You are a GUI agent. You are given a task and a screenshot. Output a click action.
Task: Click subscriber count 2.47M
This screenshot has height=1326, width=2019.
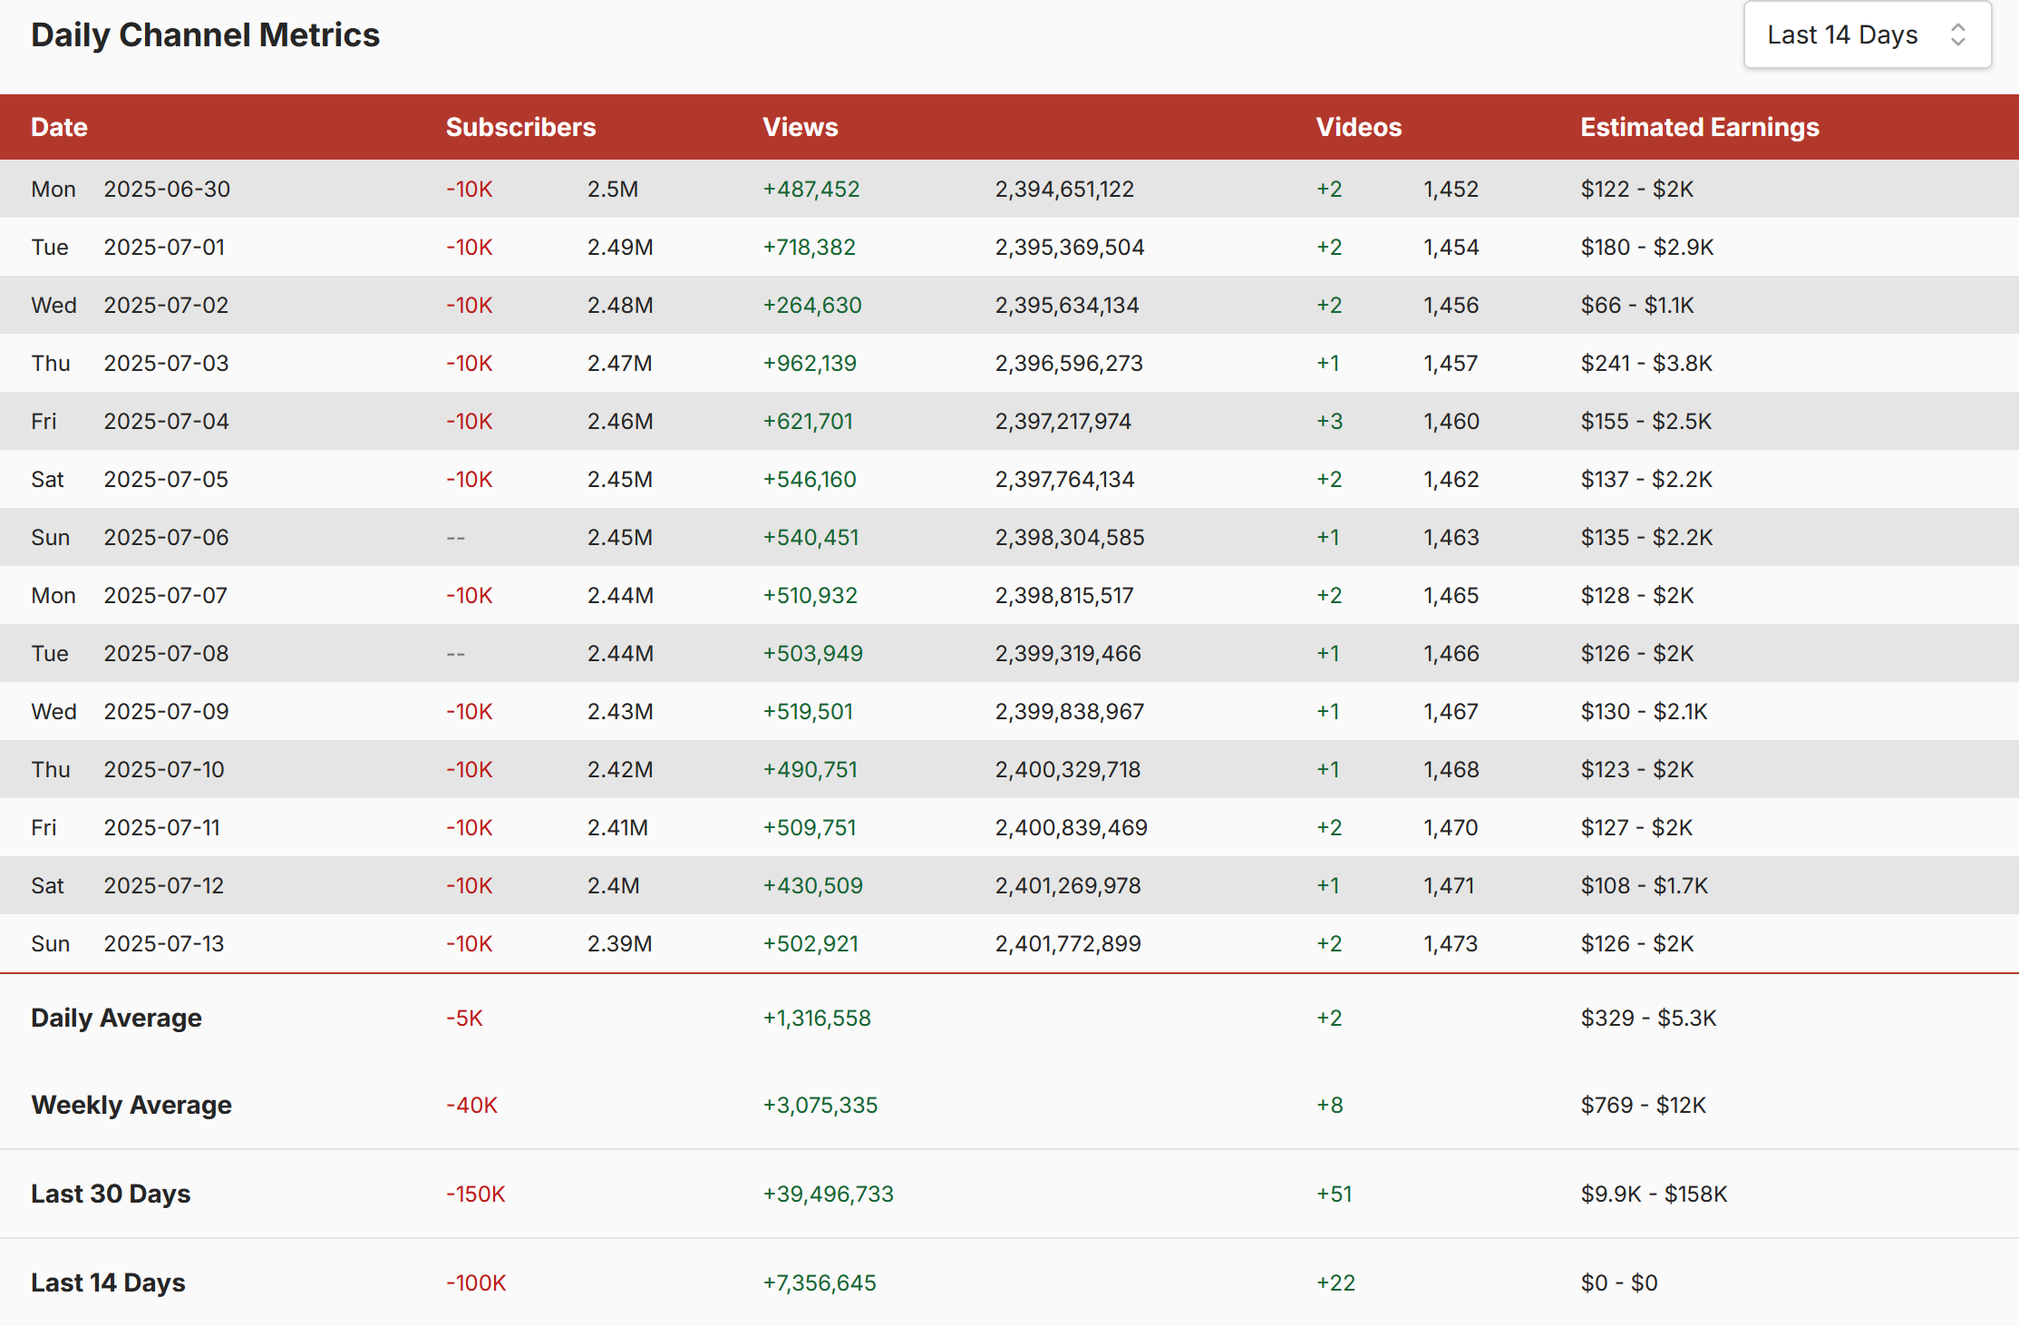(619, 363)
